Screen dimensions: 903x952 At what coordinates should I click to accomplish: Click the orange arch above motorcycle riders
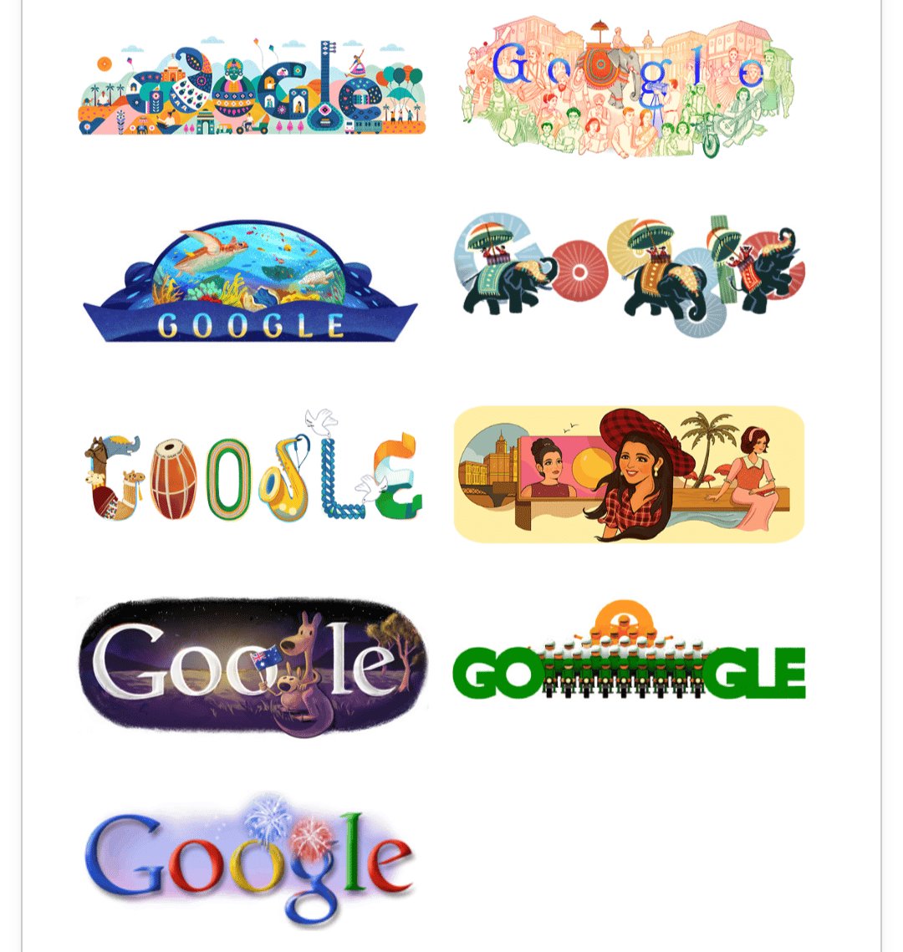click(x=623, y=620)
